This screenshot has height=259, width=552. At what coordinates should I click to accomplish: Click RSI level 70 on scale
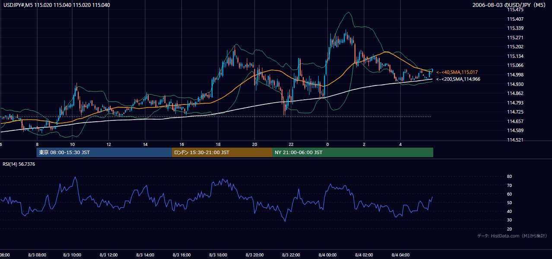(509, 185)
